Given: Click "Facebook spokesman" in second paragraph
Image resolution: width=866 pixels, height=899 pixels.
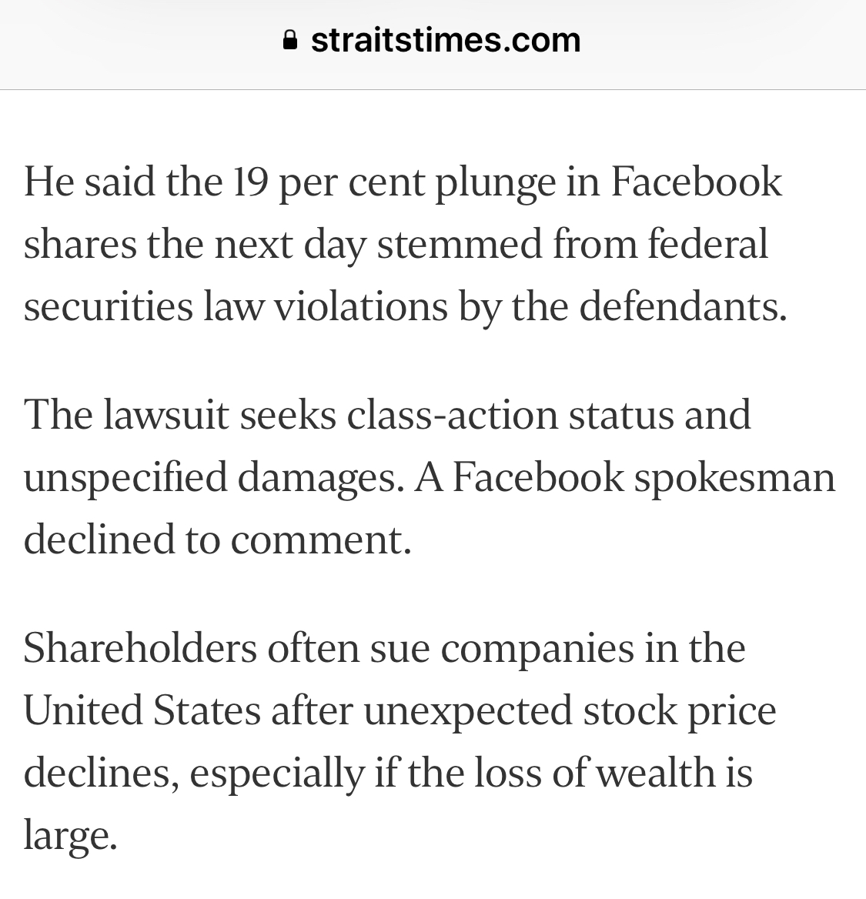Looking at the screenshot, I should (x=644, y=477).
